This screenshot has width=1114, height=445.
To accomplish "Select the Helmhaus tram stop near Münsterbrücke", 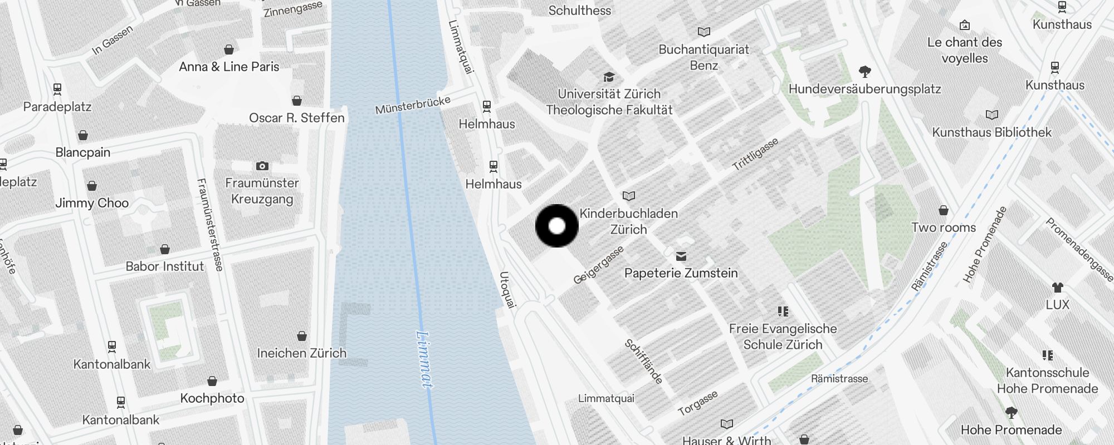I will (487, 106).
